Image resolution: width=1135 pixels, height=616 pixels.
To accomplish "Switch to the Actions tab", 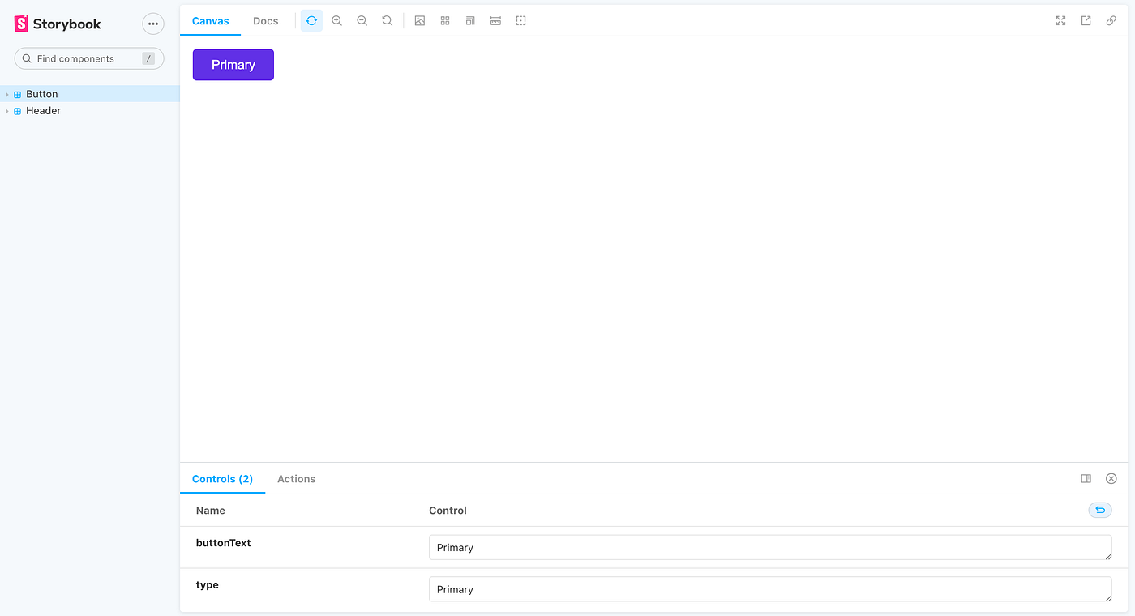I will click(x=296, y=479).
